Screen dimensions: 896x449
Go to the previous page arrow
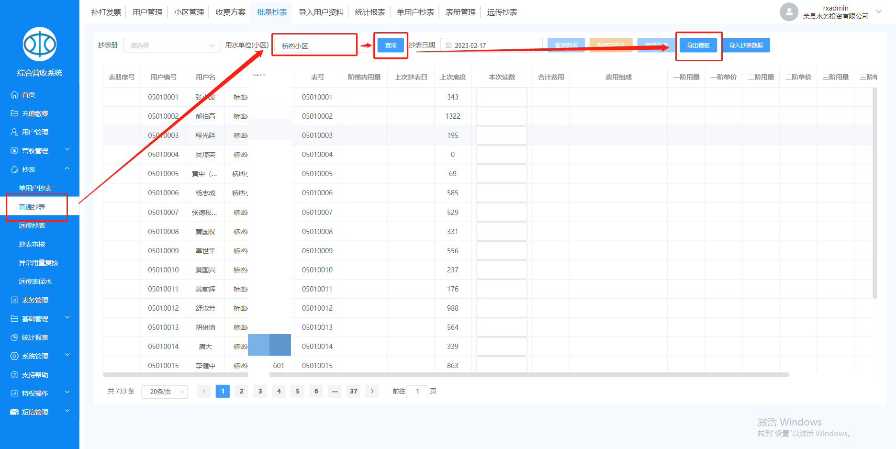(204, 391)
